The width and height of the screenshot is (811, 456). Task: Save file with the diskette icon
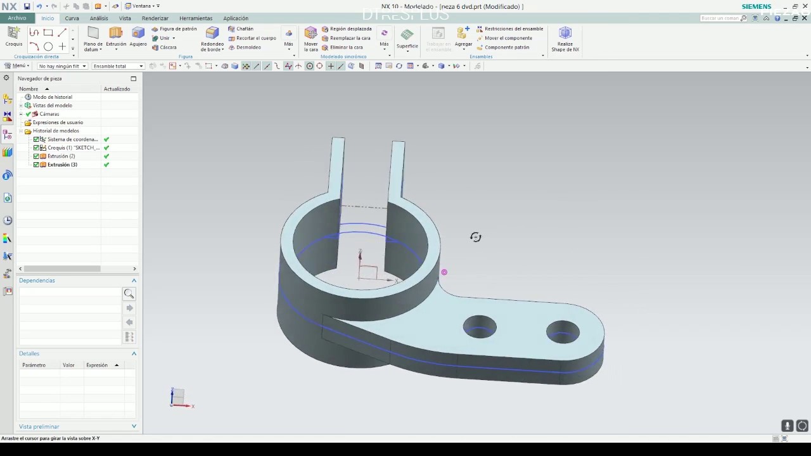tap(27, 6)
